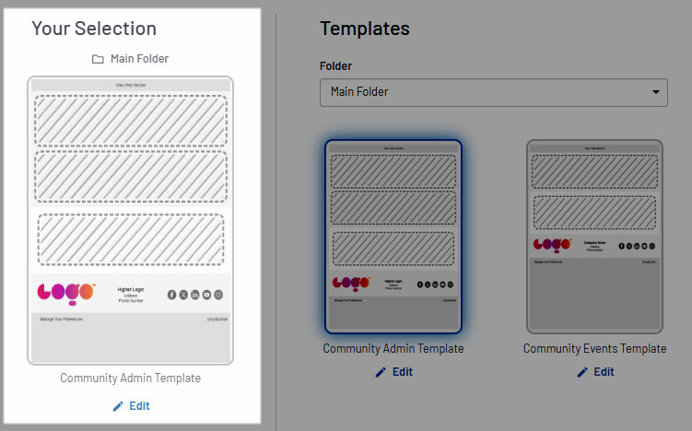The height and width of the screenshot is (431, 692).
Task: Click the YouTube icon in the selected template preview
Action: click(207, 295)
